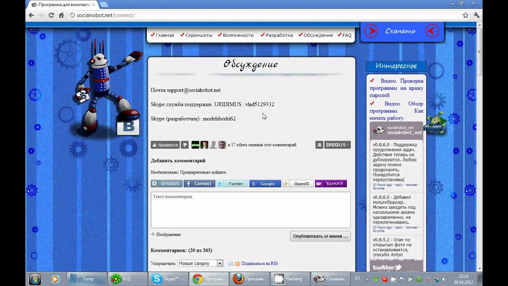
Task: Click the Disqus community user icon
Action: coord(319,145)
